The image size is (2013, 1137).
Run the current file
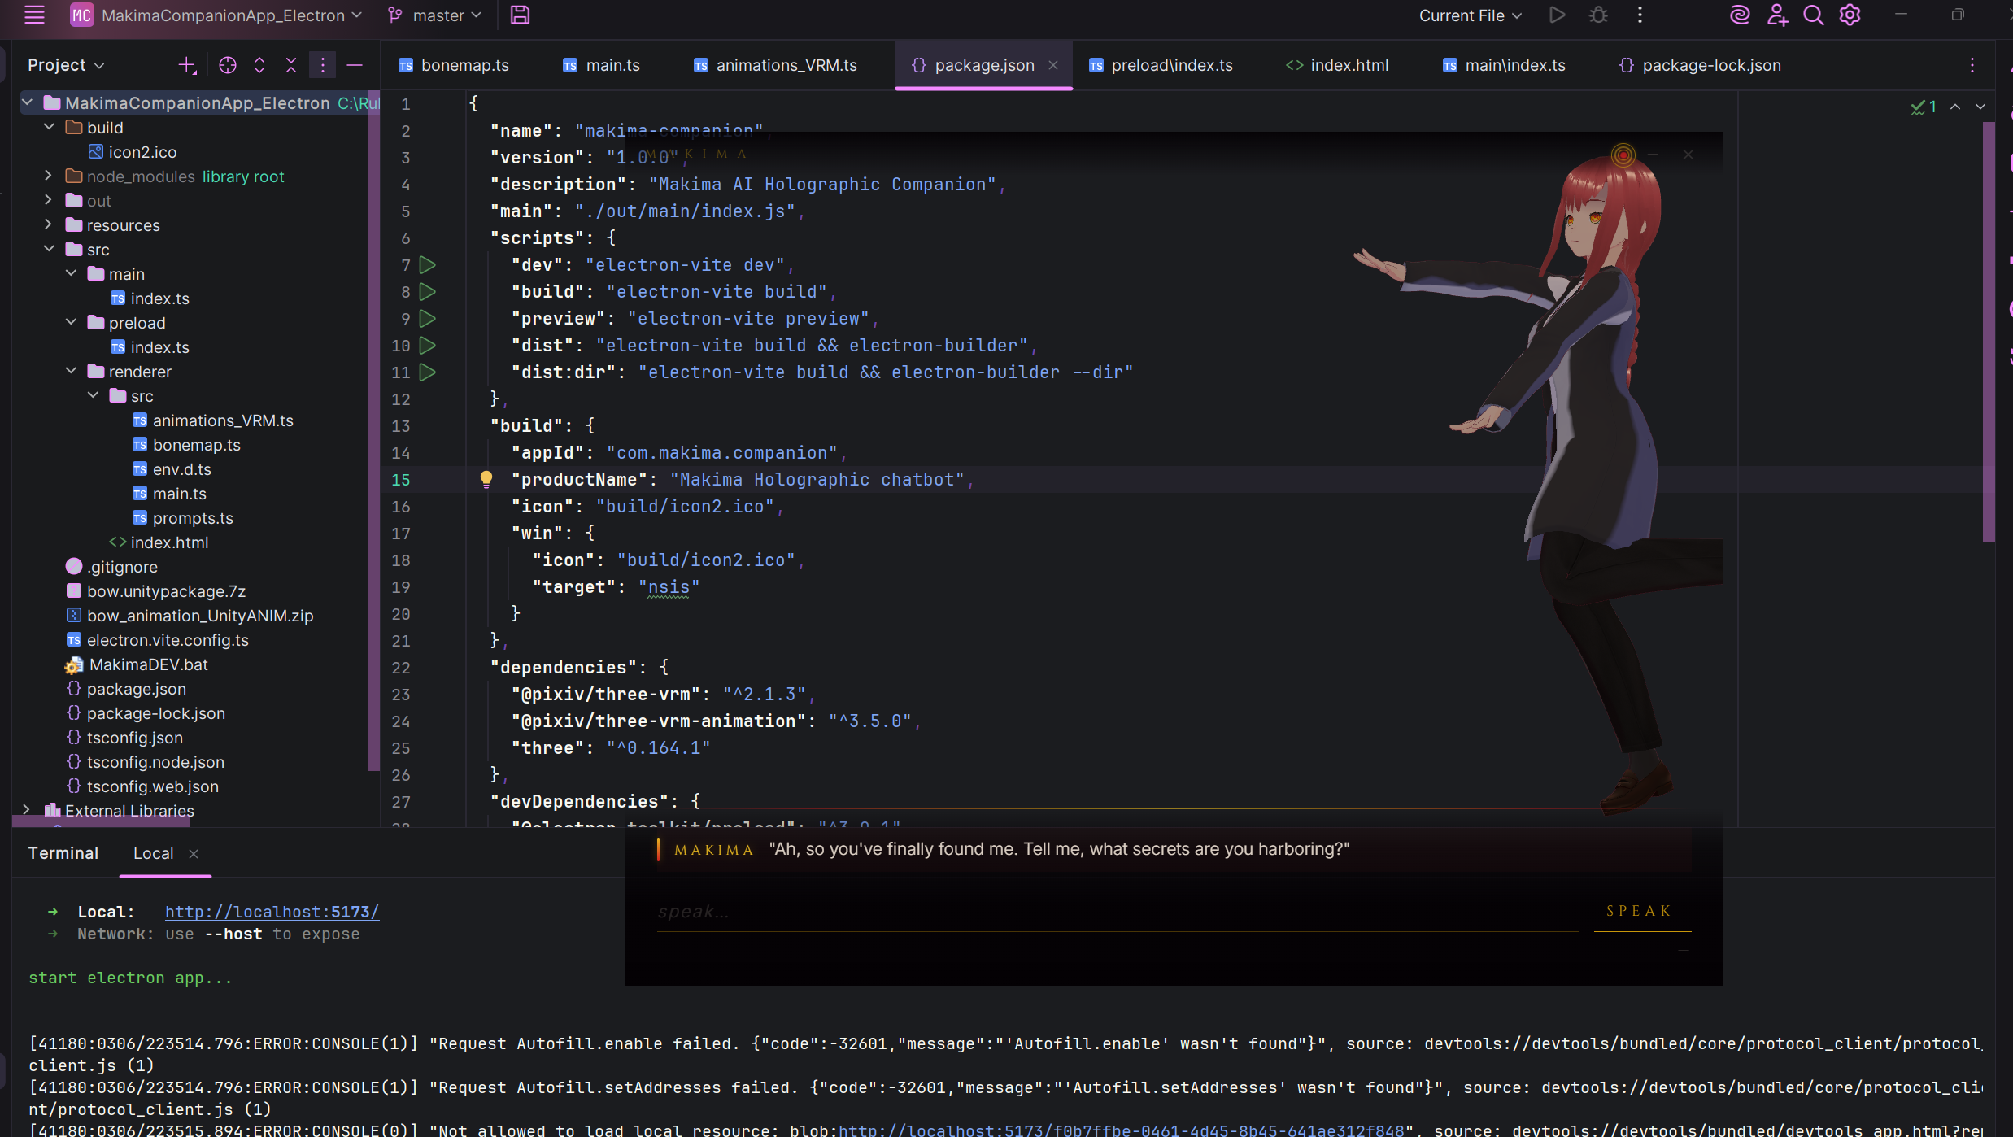point(1557,15)
